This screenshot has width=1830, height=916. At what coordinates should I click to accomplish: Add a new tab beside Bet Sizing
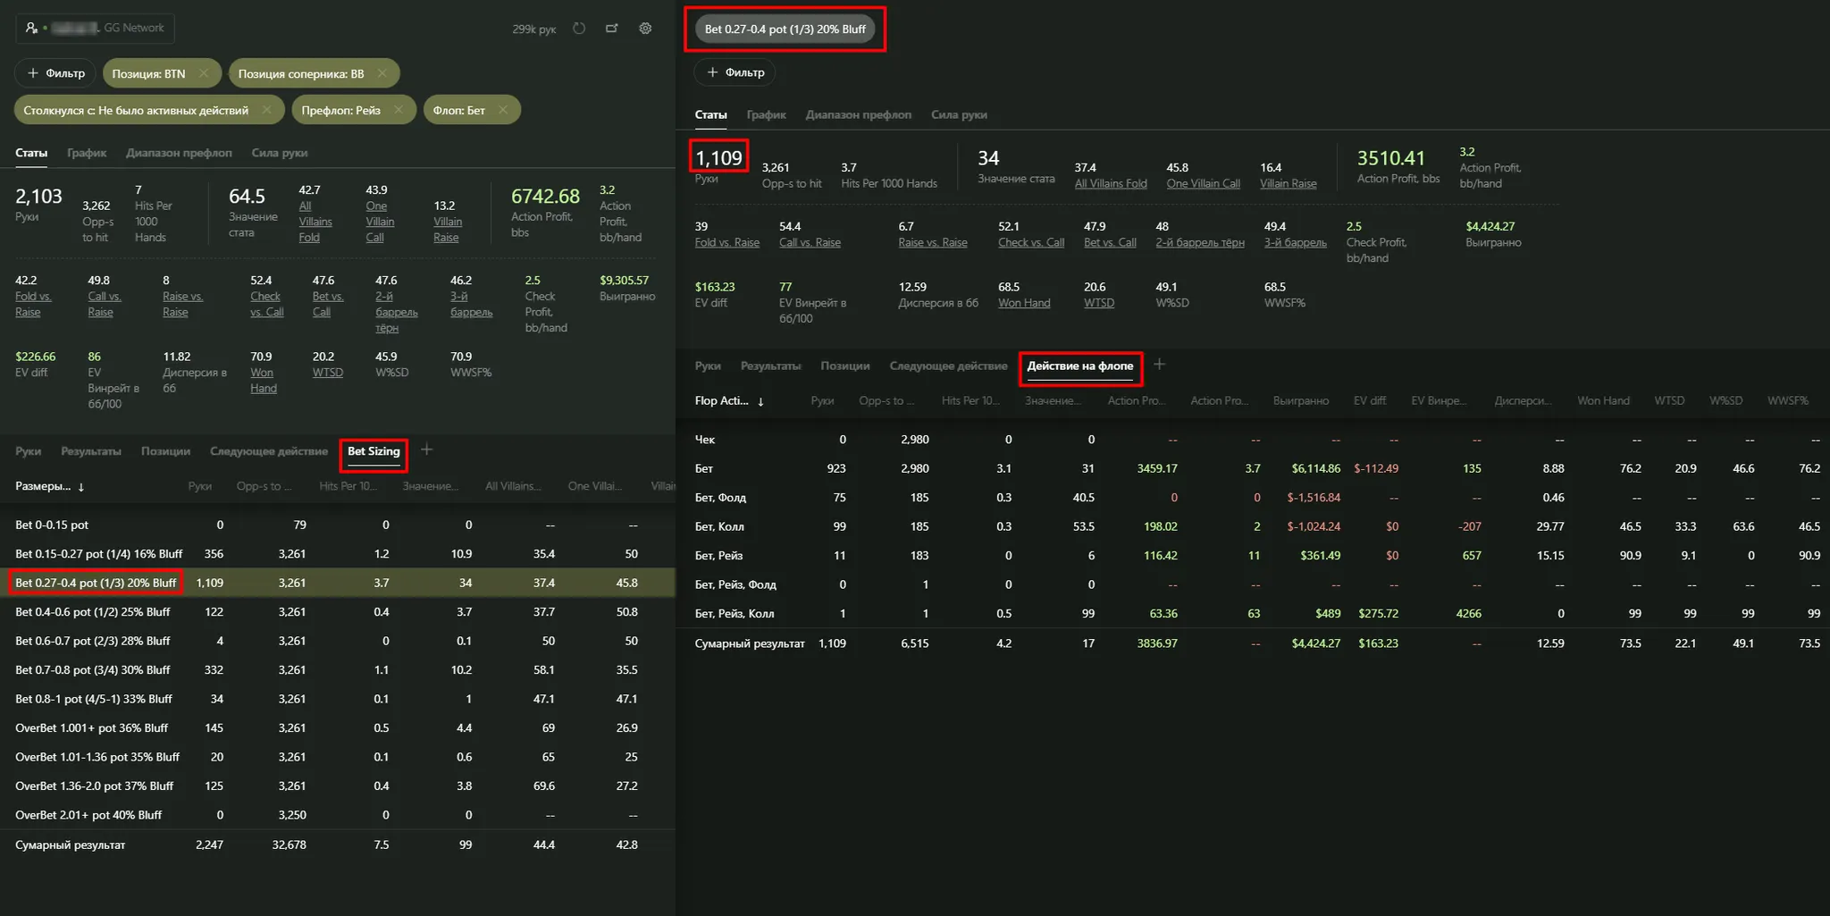(427, 450)
